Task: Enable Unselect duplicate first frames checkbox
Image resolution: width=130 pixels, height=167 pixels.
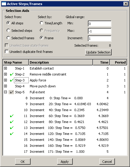Action: (7, 52)
